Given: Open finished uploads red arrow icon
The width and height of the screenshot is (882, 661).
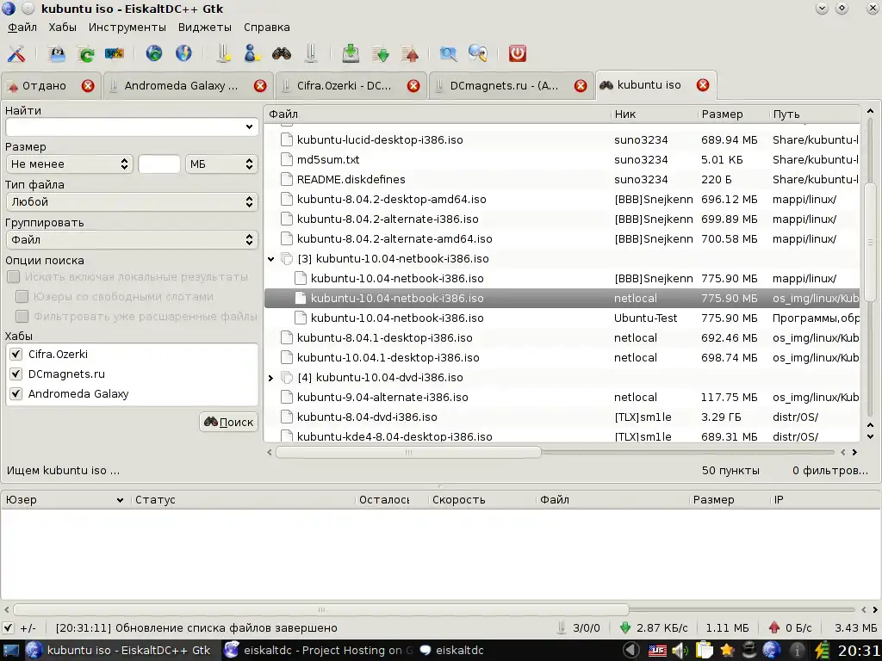Looking at the screenshot, I should tap(411, 53).
